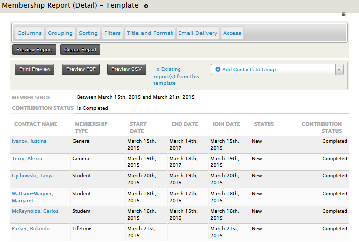Screen dimensions: 359x242
Task: Open the Grouping tab
Action: coord(60,33)
